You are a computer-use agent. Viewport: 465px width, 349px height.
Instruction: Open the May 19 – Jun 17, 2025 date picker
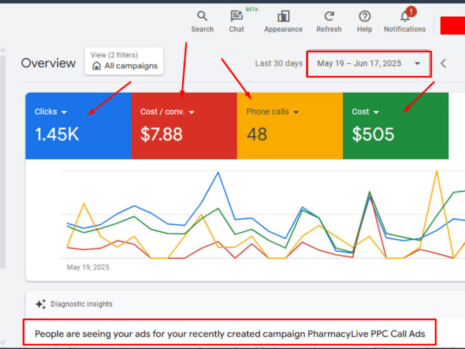coord(369,63)
